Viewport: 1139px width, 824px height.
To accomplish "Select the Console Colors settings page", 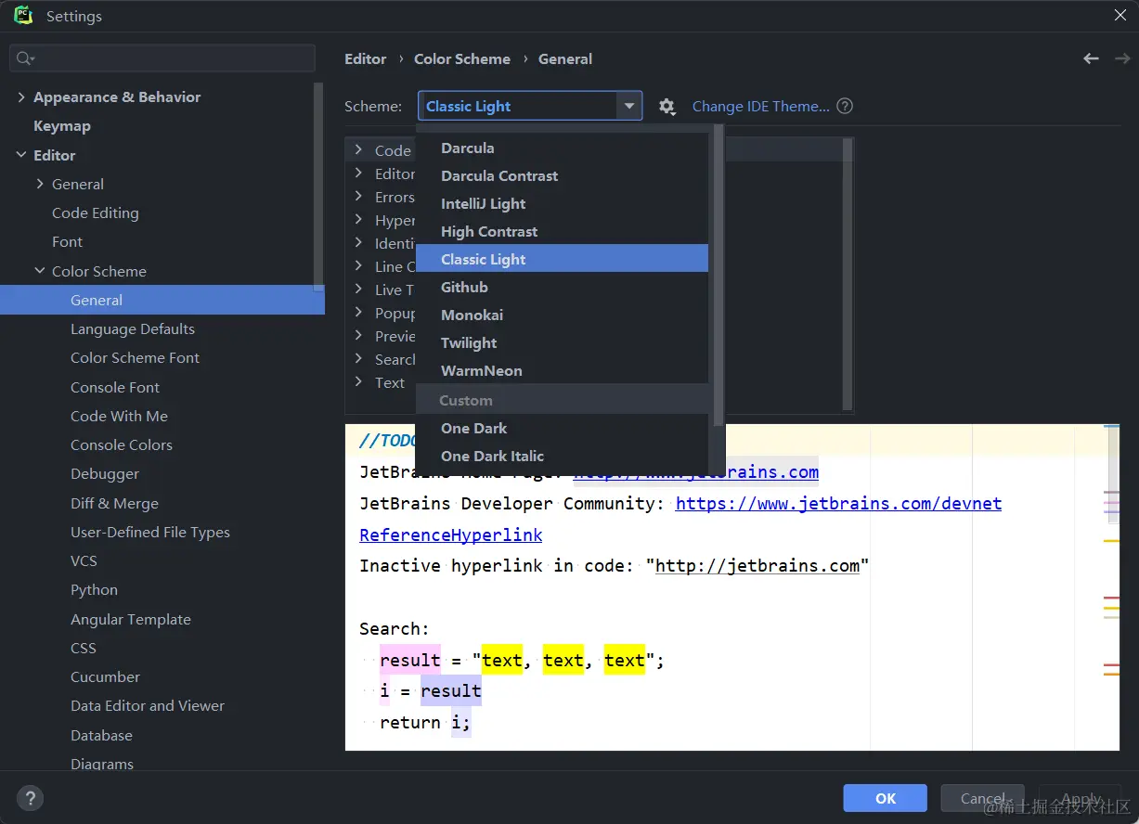I will [x=122, y=444].
